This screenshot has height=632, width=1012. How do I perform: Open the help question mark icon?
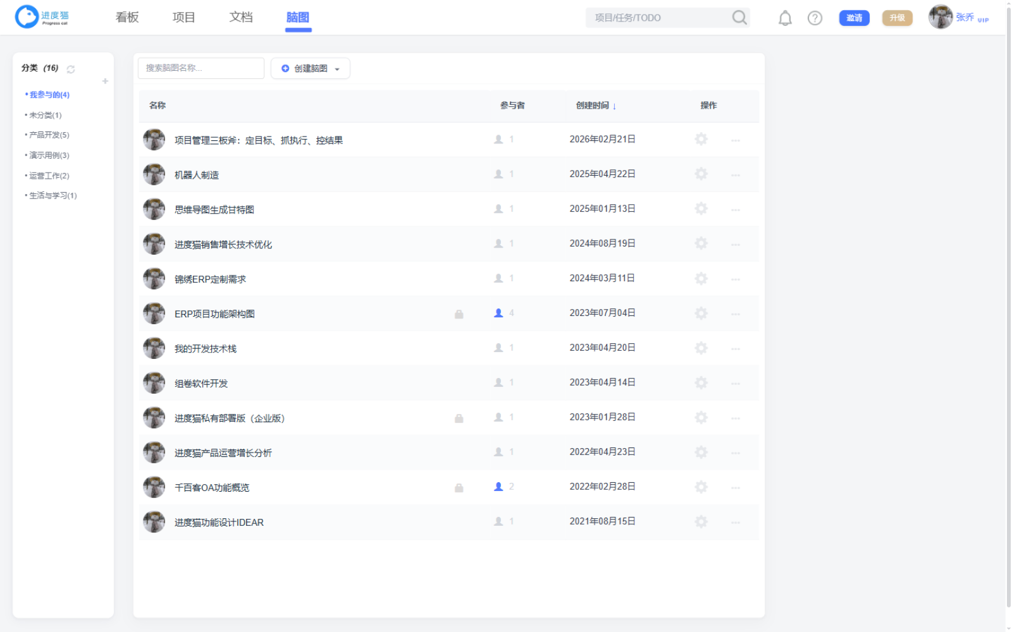tap(815, 18)
